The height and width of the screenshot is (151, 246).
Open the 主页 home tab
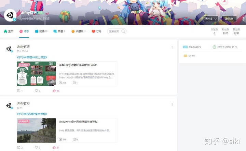coord(9,31)
